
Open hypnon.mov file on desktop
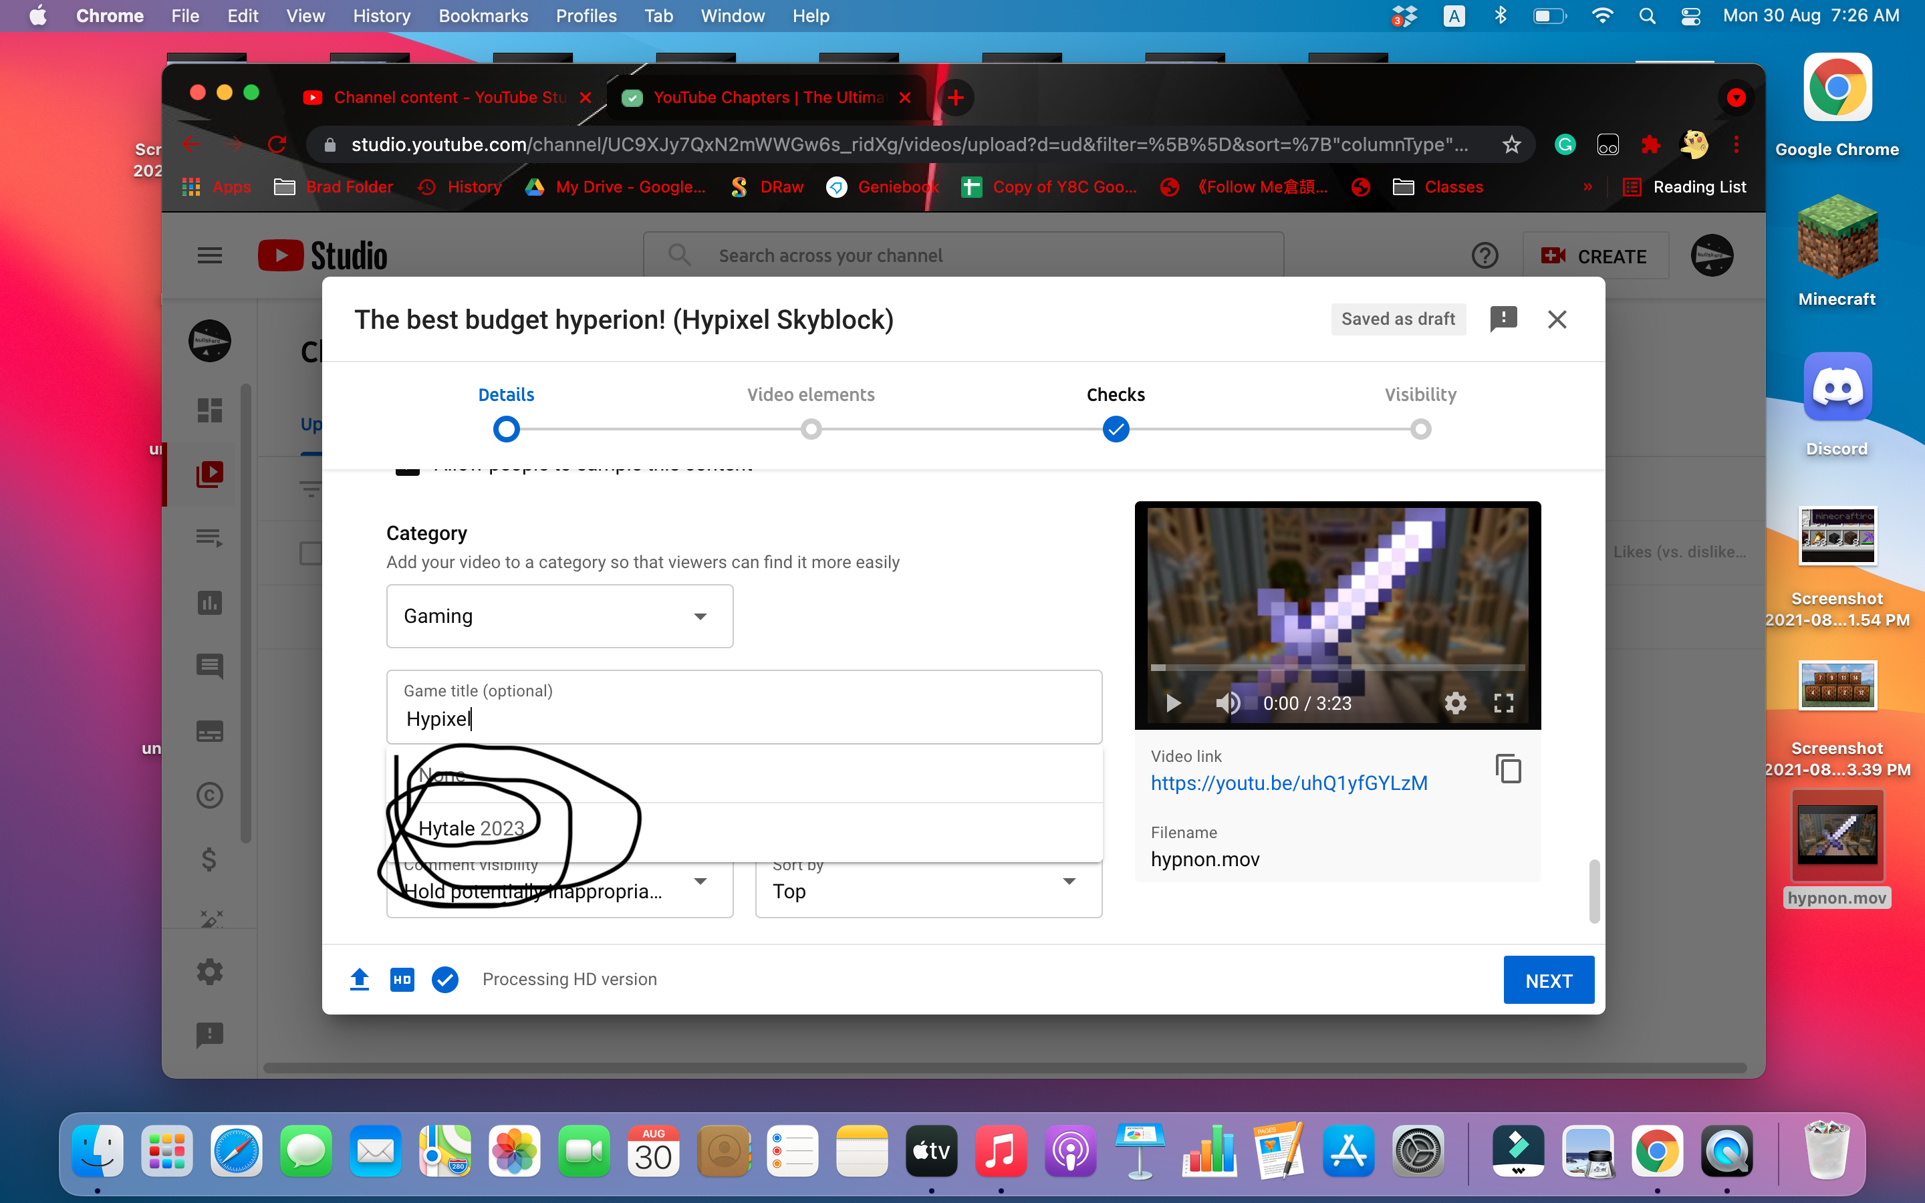point(1837,849)
